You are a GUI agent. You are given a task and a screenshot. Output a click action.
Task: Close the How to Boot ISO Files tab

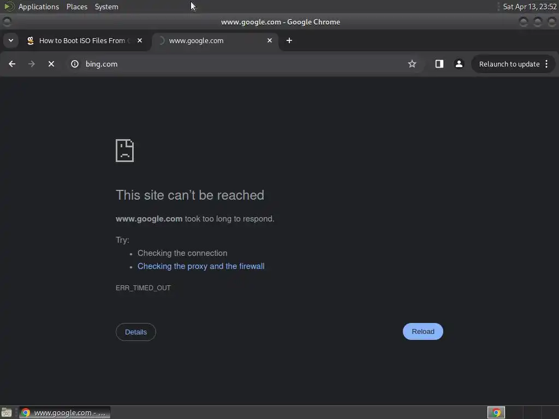[140, 40]
